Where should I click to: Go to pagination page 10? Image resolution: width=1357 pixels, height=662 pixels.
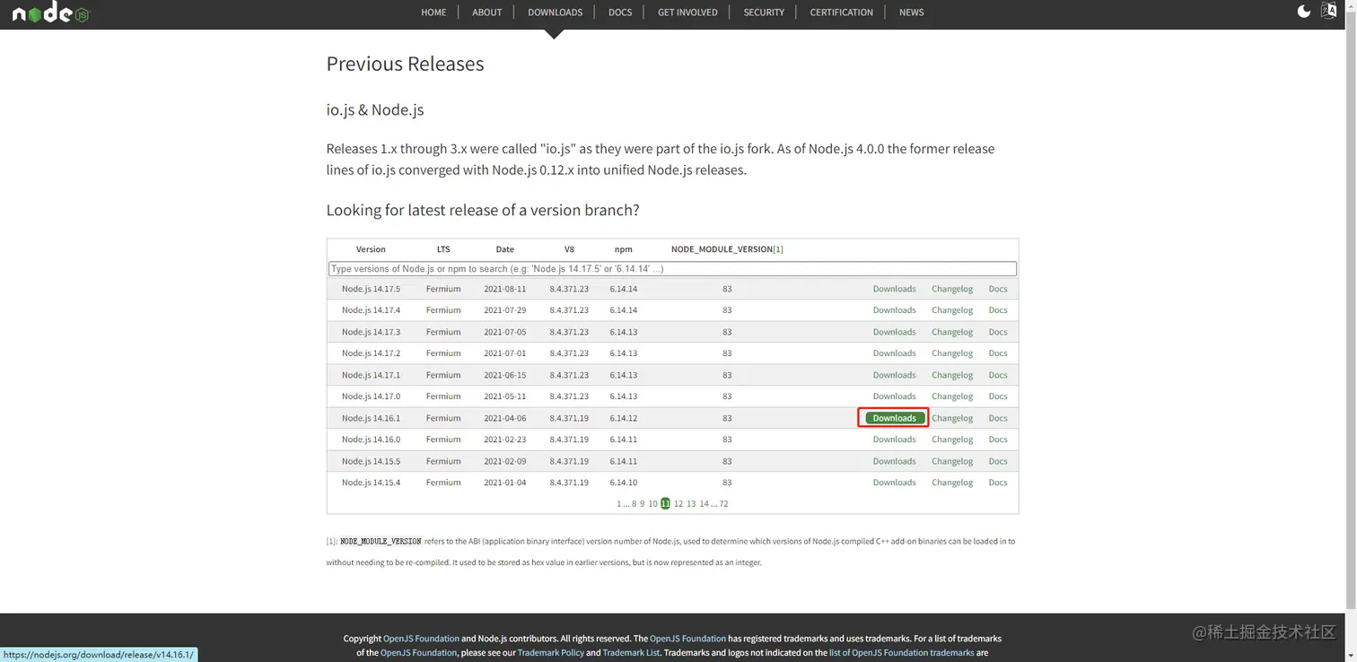pyautogui.click(x=652, y=504)
